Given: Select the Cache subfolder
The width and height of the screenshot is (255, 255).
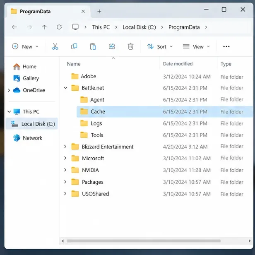Looking at the screenshot, I should point(165,112).
